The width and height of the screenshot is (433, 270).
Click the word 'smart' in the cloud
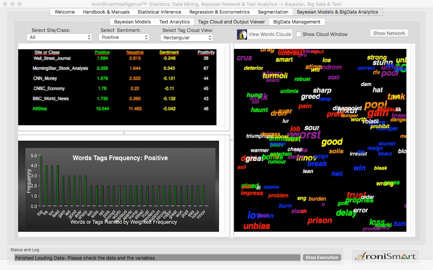pos(284,60)
